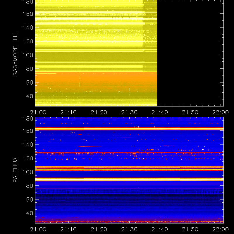Click frequency label 100 on Sagamore Hill axis
Viewport: 234px width, 234px height.
(x=28, y=55)
